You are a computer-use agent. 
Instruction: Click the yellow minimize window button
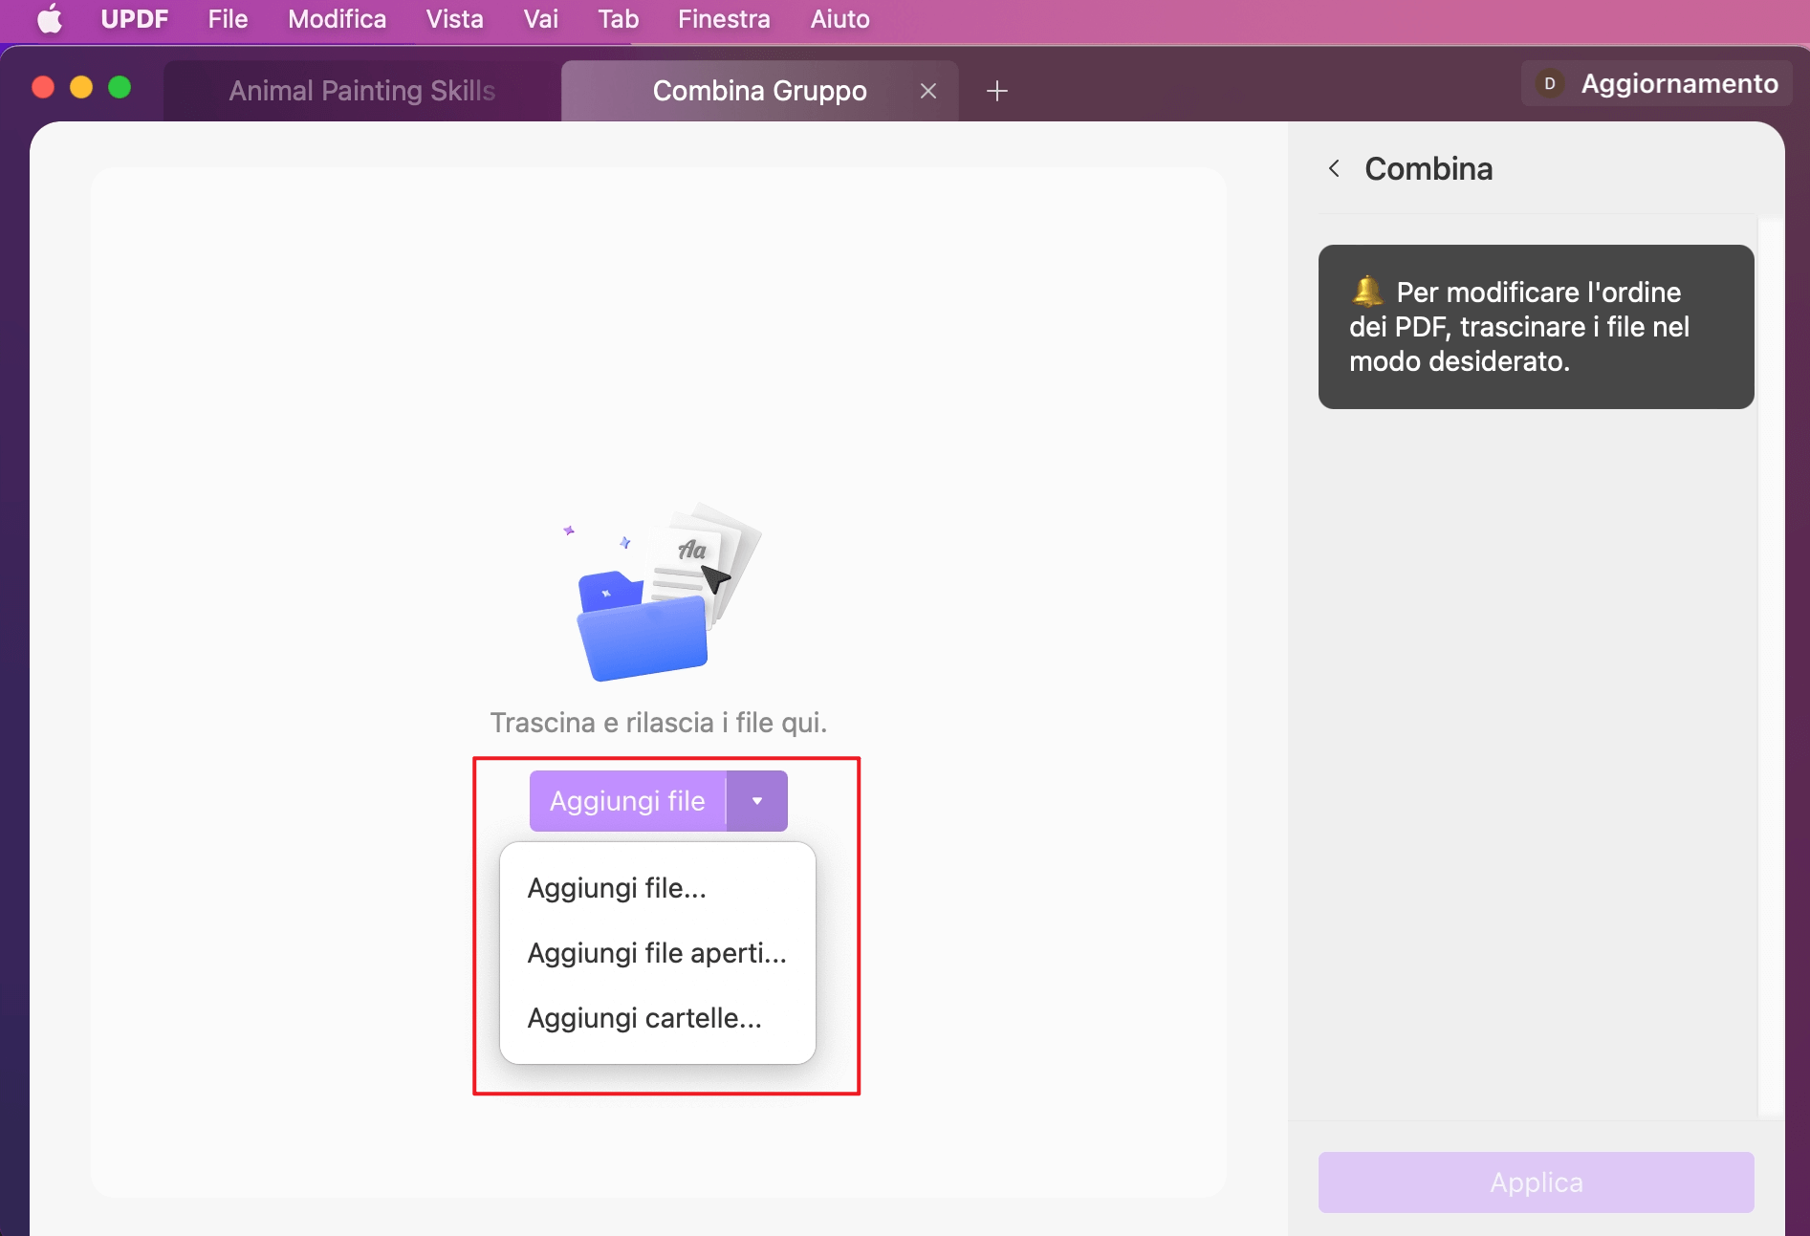[x=81, y=88]
